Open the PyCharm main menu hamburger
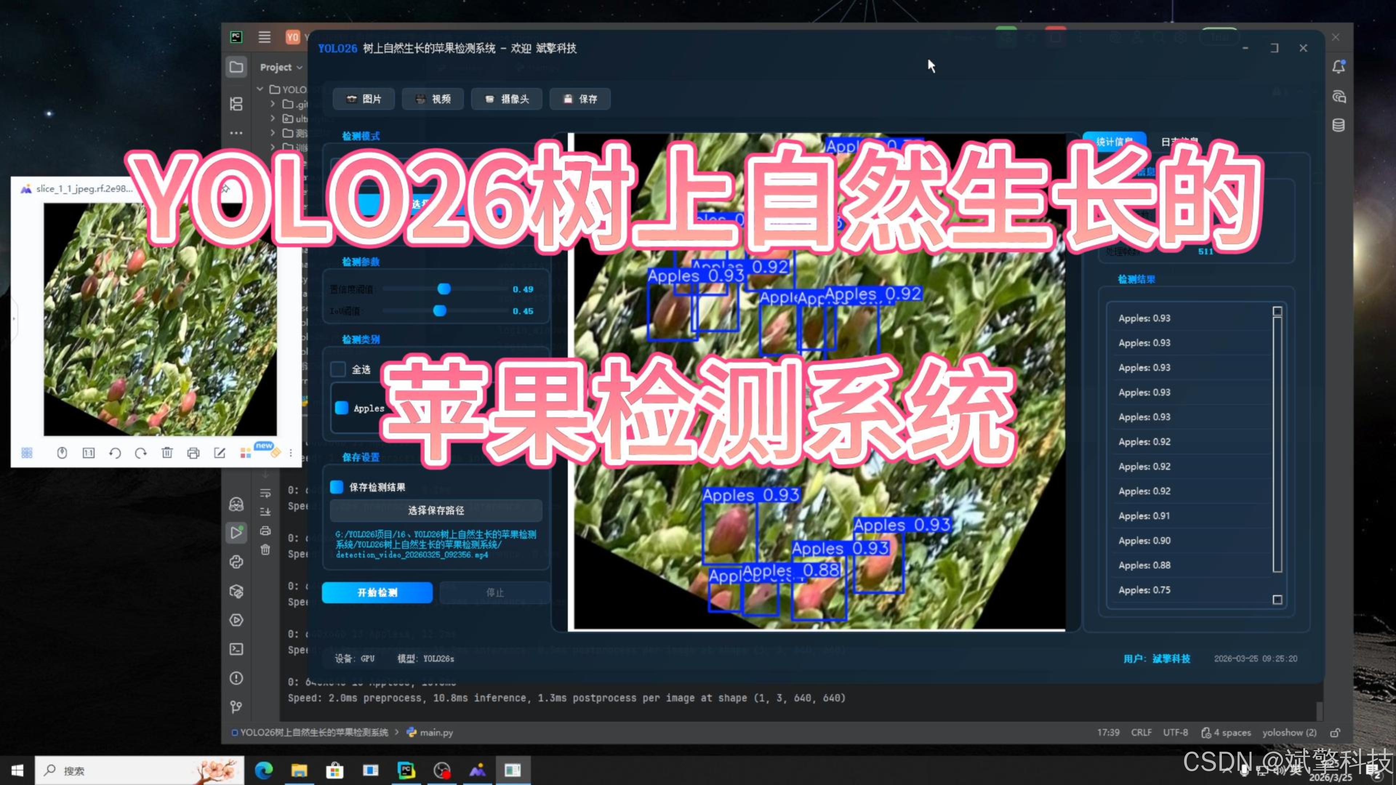 (264, 37)
